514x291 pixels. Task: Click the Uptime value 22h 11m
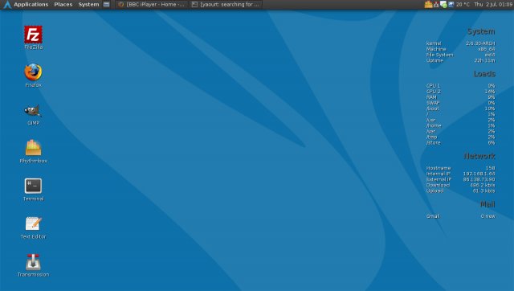click(484, 60)
